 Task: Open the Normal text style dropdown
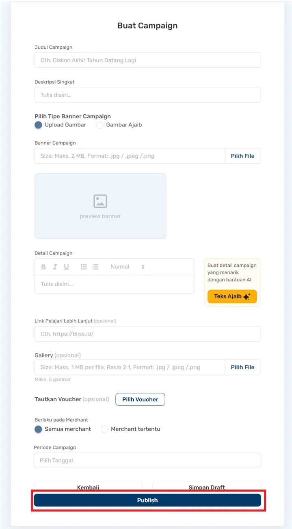127,267
